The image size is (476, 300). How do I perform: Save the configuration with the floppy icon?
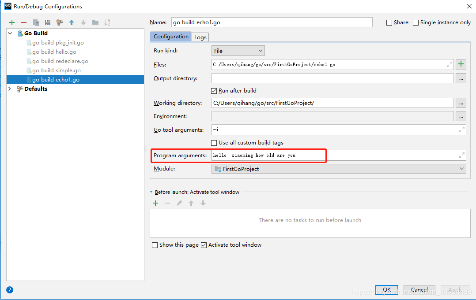click(x=48, y=22)
